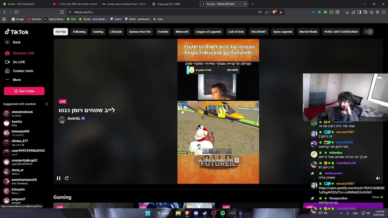Toggle the browser sidebar panel icon
This screenshot has width=388, height=218.
click(x=359, y=12)
